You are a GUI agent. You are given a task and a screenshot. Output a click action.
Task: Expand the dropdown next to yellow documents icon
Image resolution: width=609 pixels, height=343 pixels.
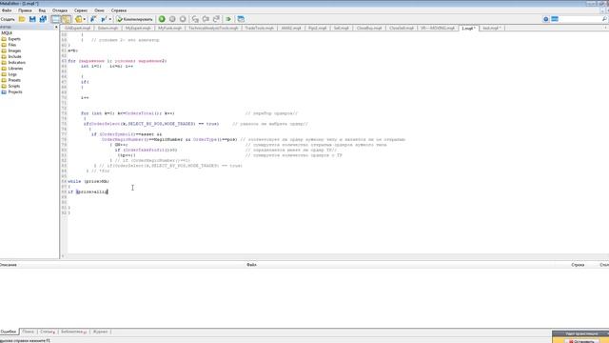(85, 19)
